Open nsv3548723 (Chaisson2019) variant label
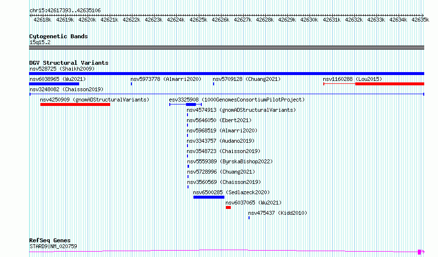This screenshot has height=257, width=438. click(x=223, y=151)
